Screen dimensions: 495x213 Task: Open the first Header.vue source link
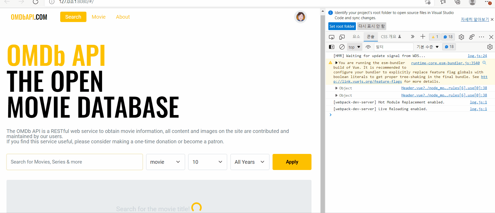click(x=444, y=88)
